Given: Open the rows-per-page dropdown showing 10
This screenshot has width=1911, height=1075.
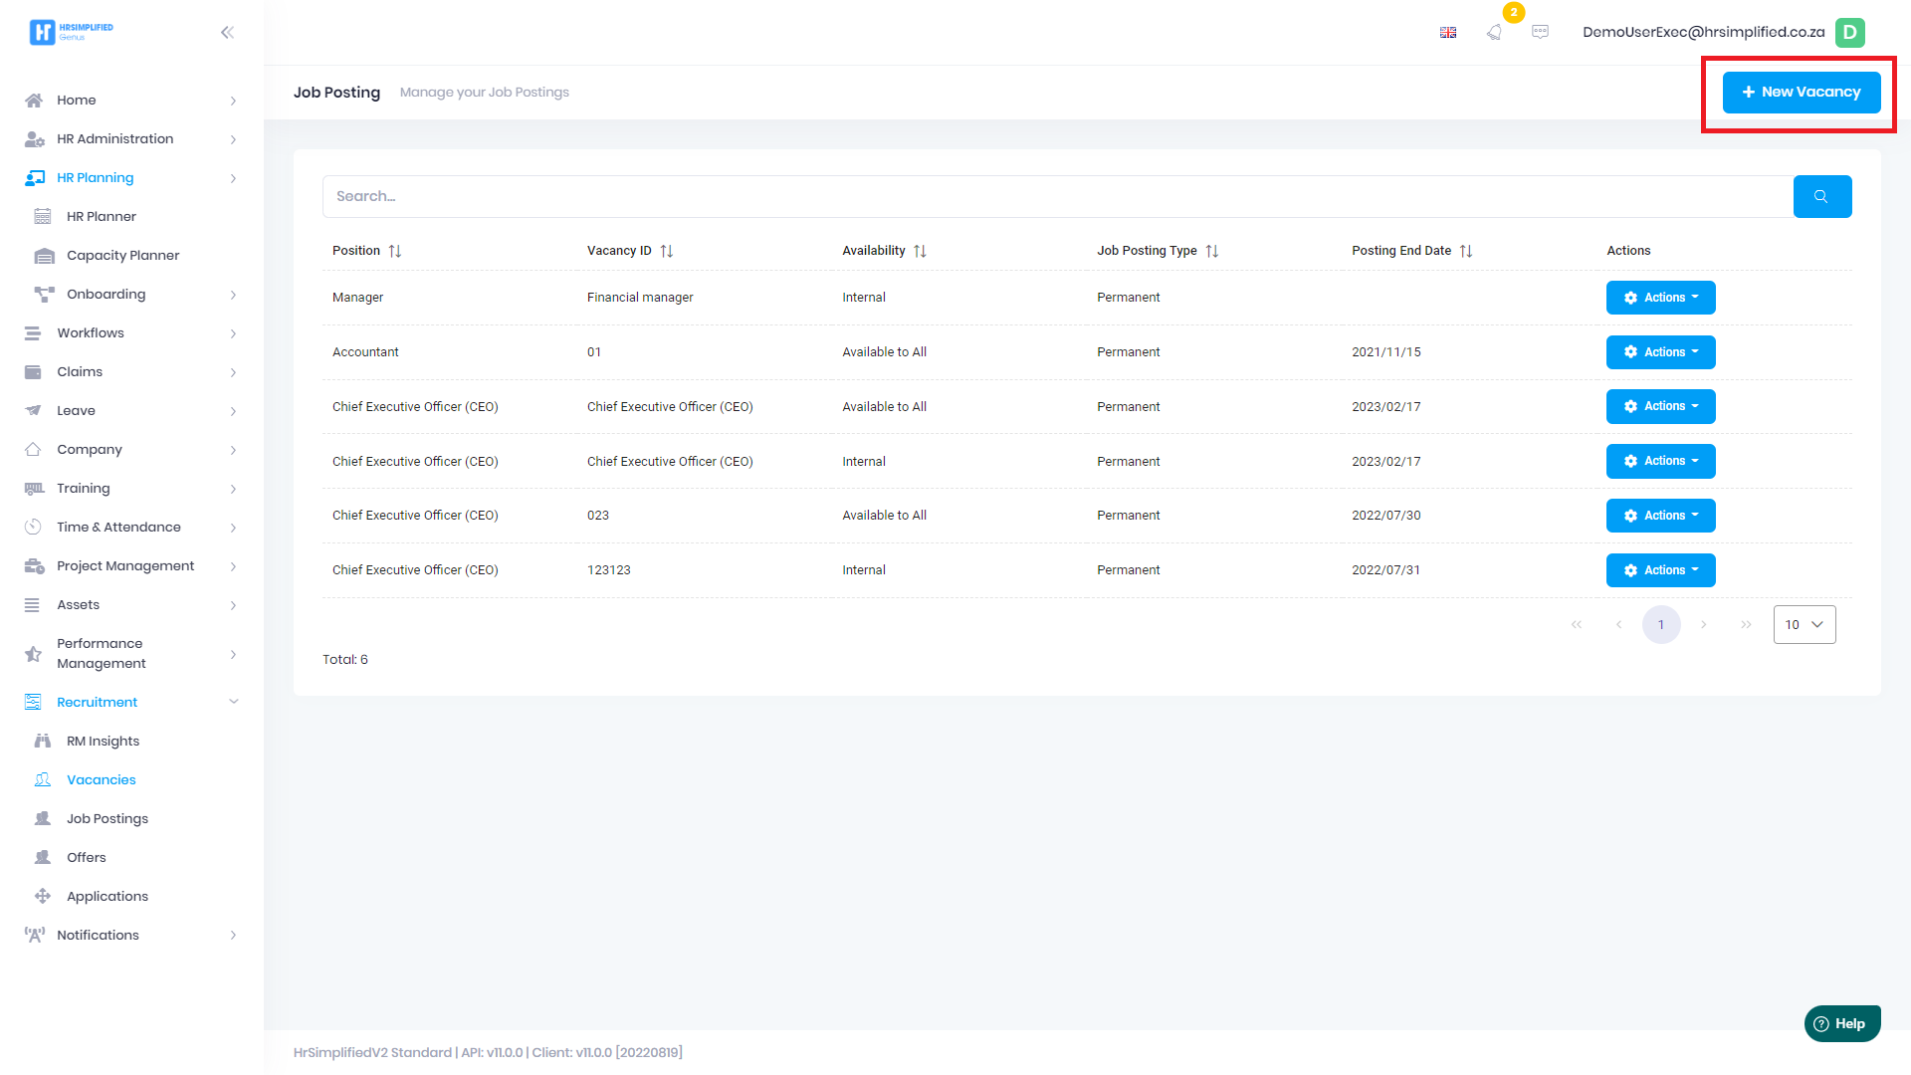Looking at the screenshot, I should 1804,625.
